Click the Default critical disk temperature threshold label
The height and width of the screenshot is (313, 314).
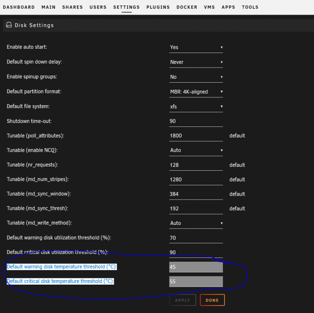60,281
